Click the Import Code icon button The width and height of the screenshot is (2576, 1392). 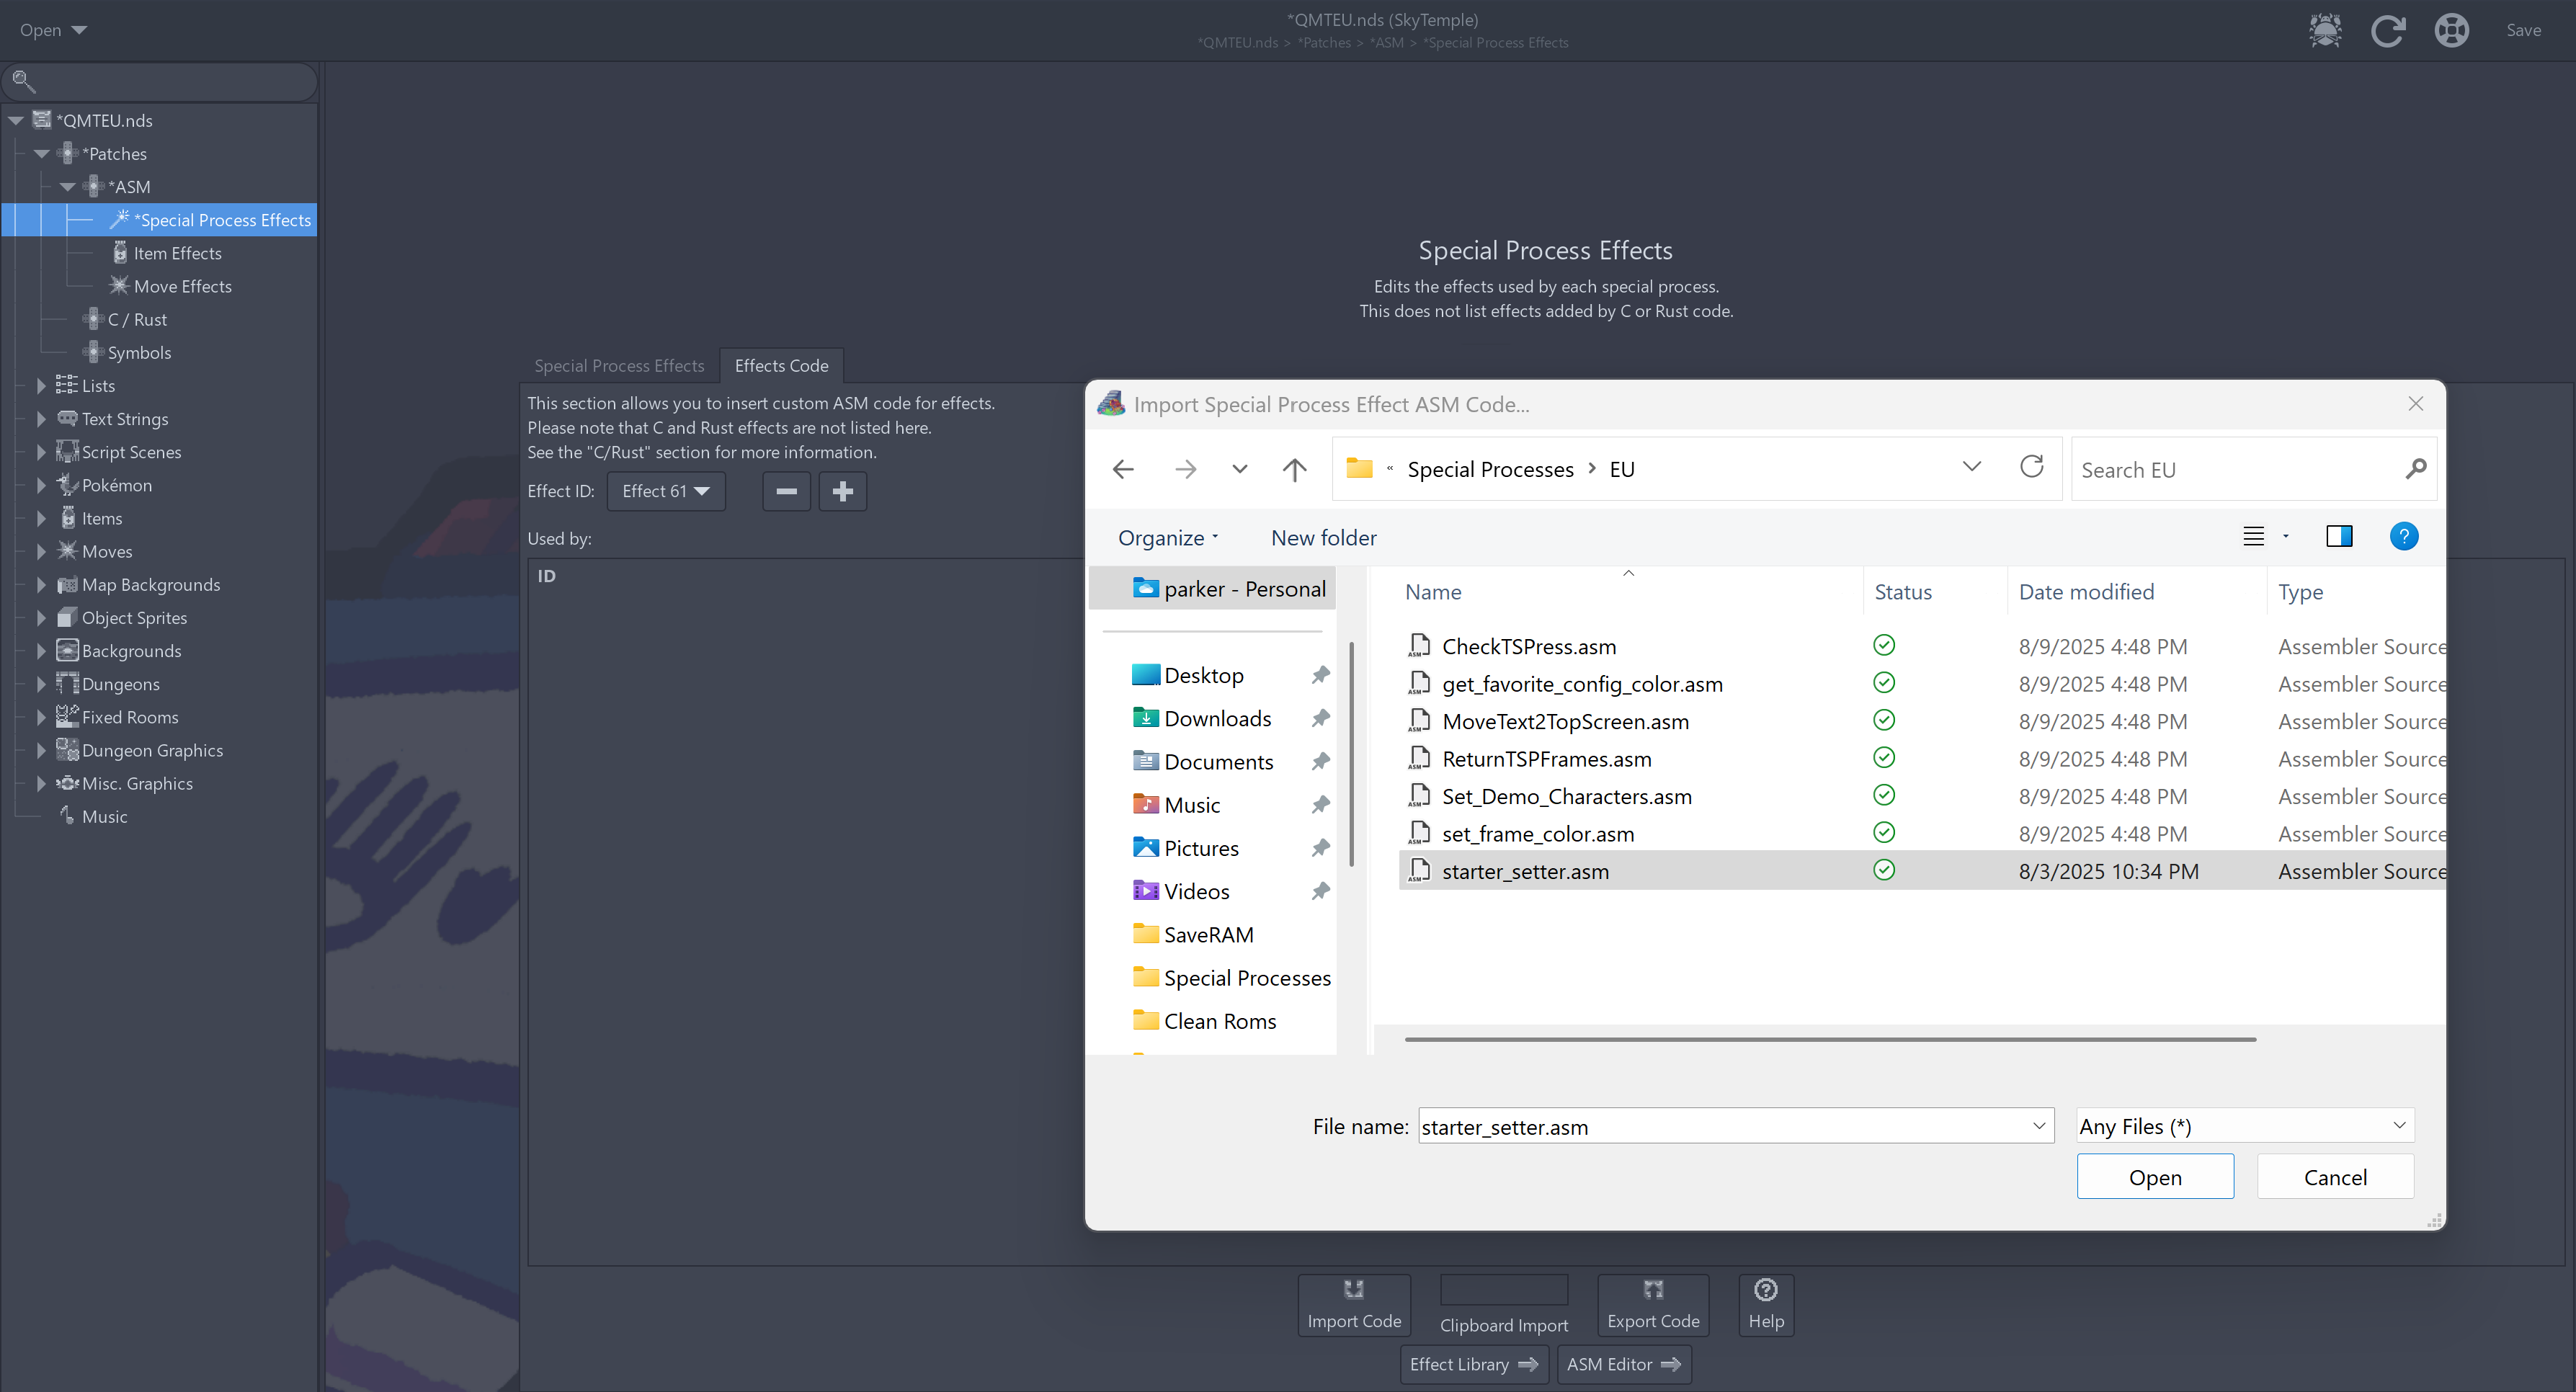1354,1304
